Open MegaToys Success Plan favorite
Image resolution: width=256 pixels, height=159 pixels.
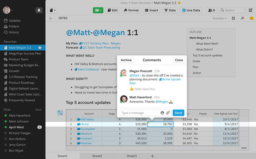point(23,54)
